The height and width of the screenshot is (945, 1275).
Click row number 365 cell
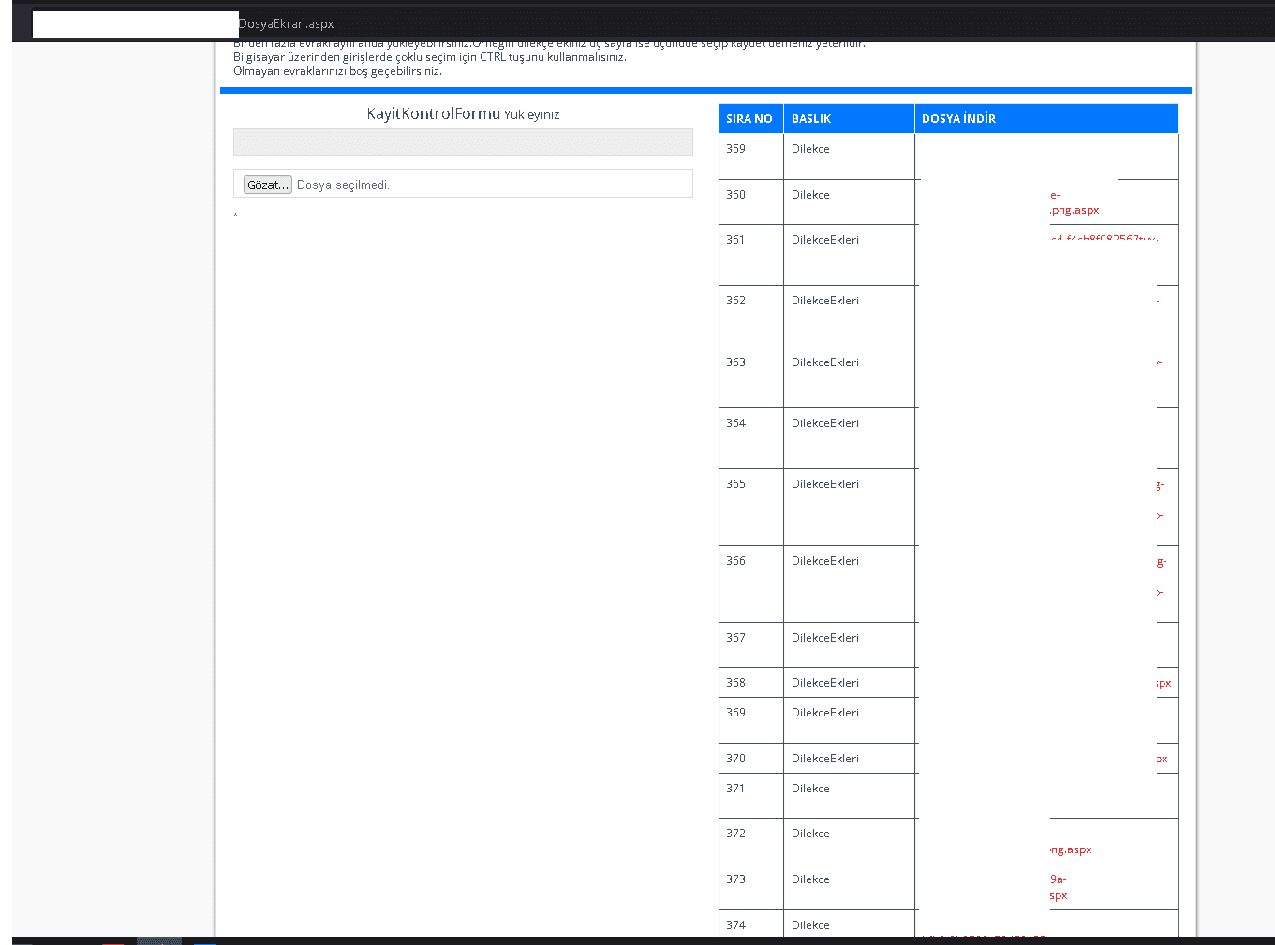tap(736, 484)
